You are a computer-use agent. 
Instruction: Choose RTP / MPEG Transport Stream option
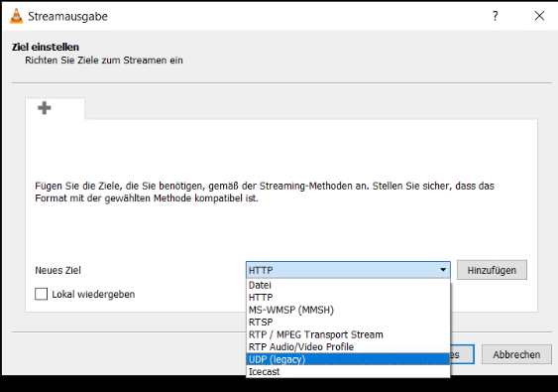coord(348,334)
